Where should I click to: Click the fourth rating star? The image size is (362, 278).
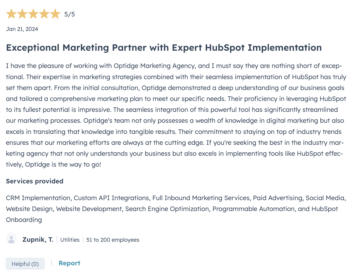click(44, 14)
